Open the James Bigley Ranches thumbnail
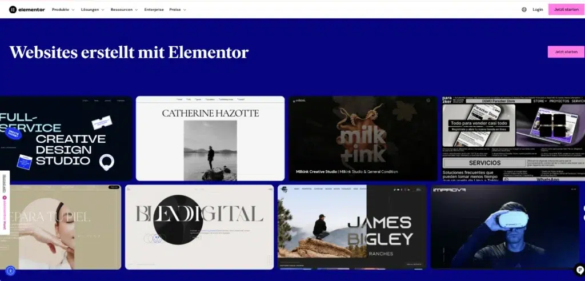 coord(352,227)
